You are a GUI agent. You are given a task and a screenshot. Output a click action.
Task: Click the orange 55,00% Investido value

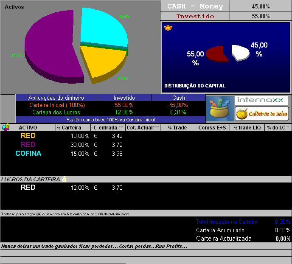click(124, 105)
